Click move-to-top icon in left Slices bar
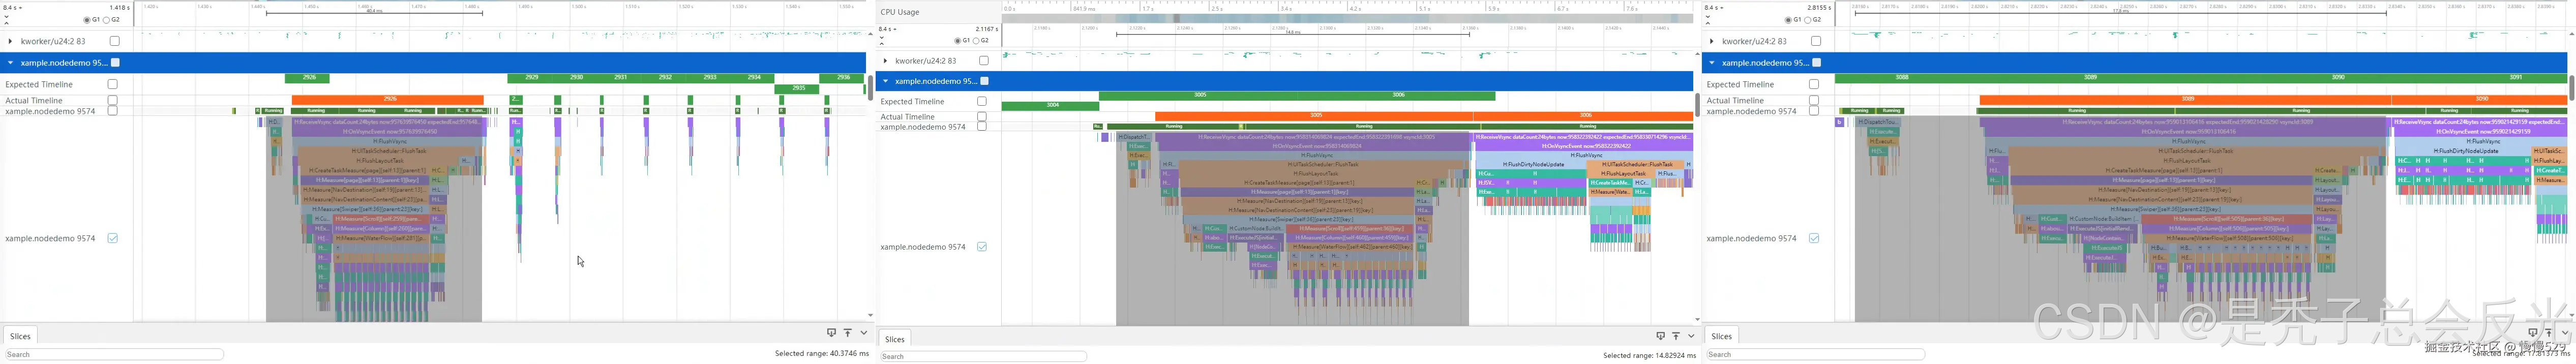2576x364 pixels. (x=847, y=333)
